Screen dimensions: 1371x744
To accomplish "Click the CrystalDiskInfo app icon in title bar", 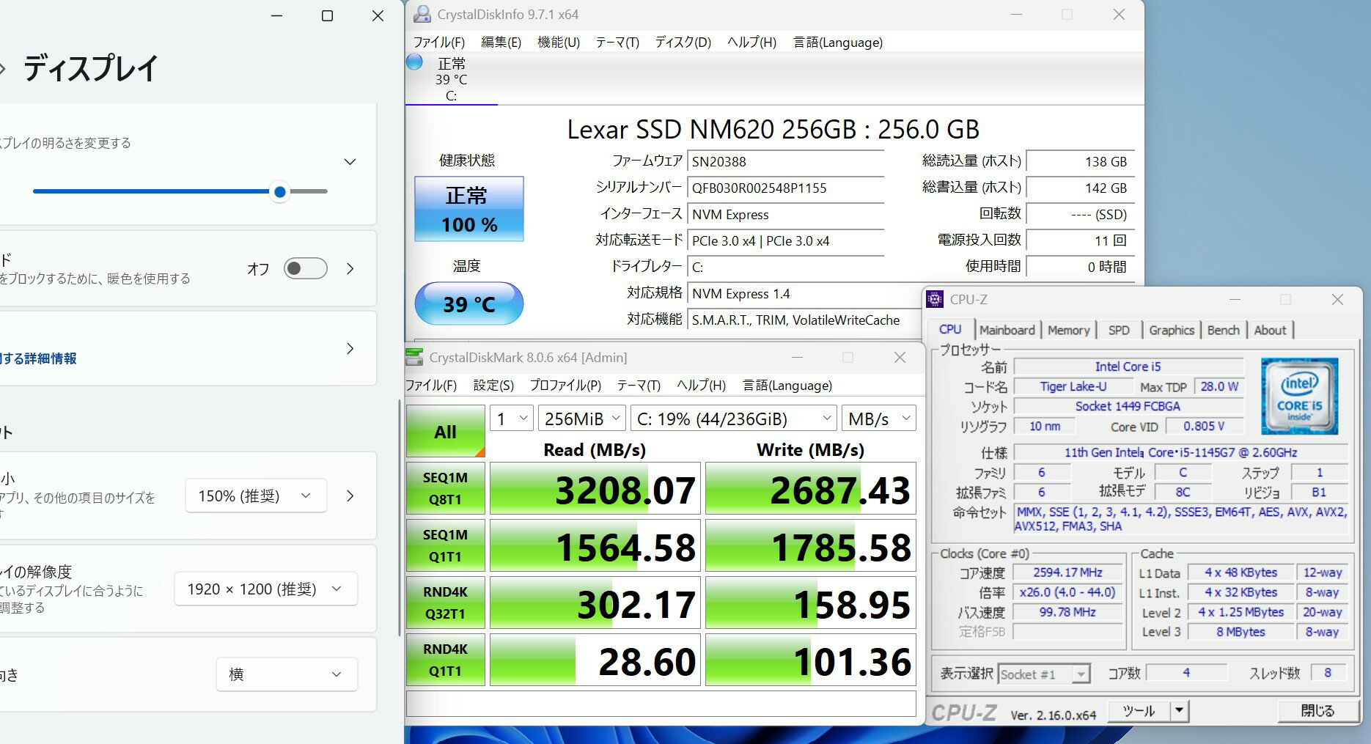I will click(x=422, y=14).
